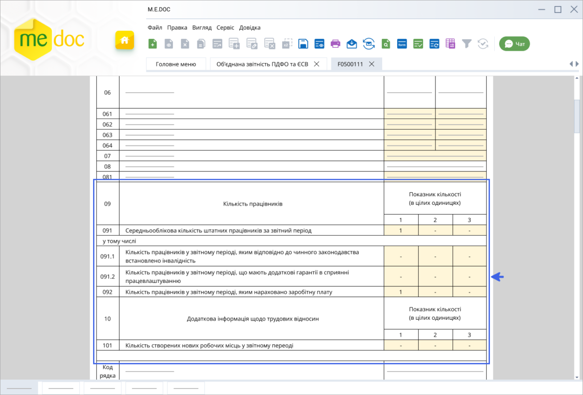Click the green new document icon
Viewport: 583px width, 395px height.
click(x=152, y=44)
